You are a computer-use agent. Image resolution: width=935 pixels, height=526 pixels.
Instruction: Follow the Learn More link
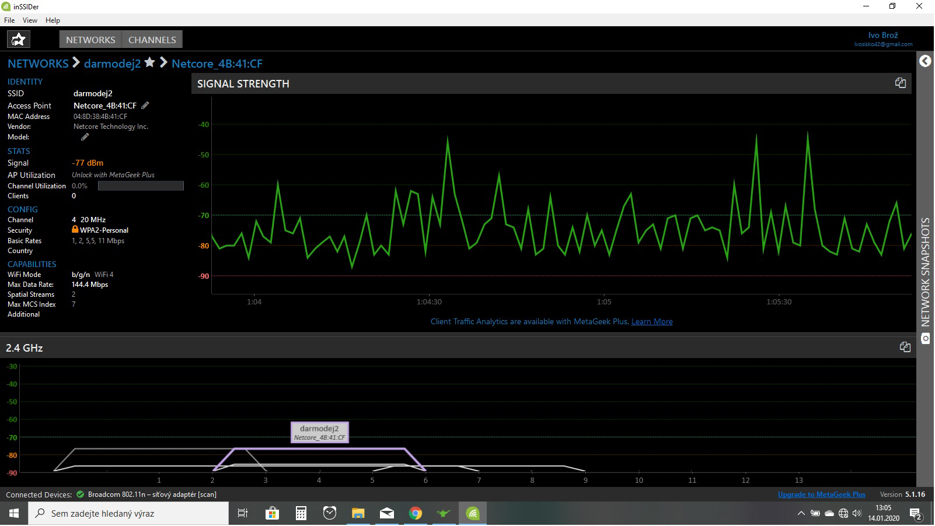pos(652,321)
